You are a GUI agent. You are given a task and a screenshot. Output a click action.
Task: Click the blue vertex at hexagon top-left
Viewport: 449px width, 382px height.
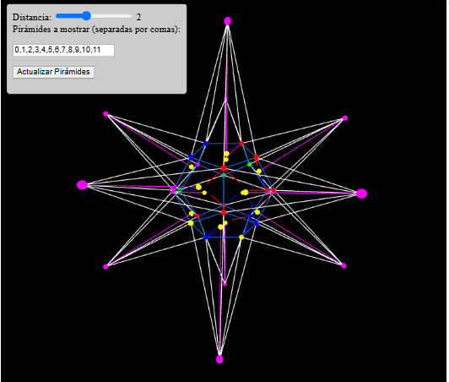click(206, 143)
